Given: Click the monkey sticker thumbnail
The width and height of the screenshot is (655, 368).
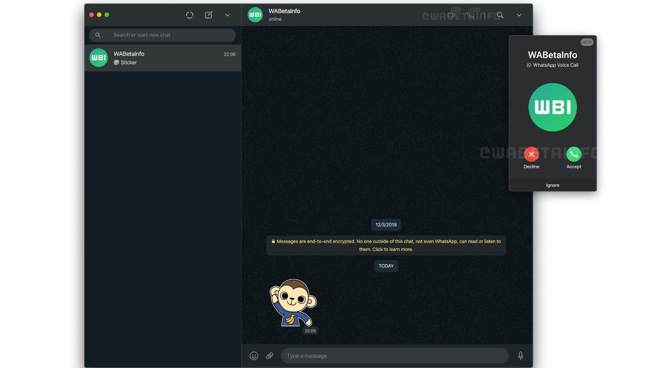Looking at the screenshot, I should (x=293, y=304).
